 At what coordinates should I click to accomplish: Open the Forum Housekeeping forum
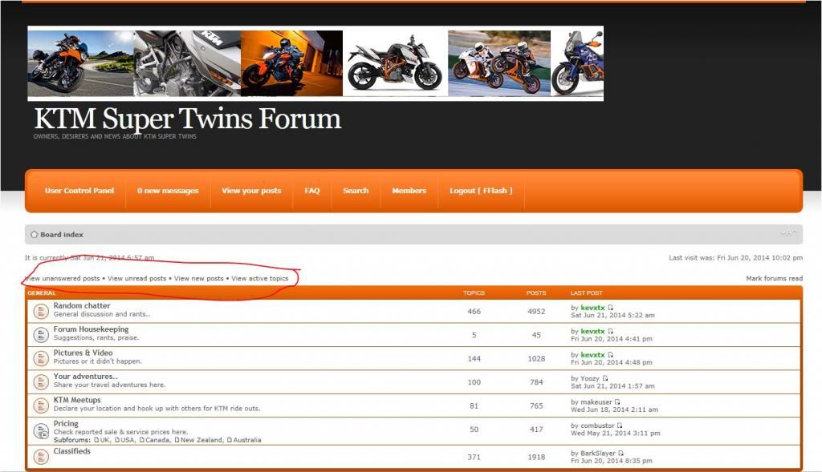(91, 329)
